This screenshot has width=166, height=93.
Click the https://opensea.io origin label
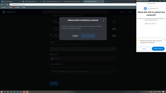(x=153, y=9)
